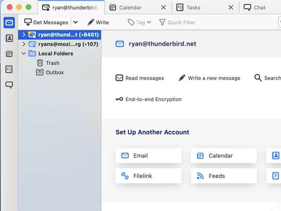Click the ryan@thunderbird.net heading text
The width and height of the screenshot is (281, 211).
(x=162, y=44)
